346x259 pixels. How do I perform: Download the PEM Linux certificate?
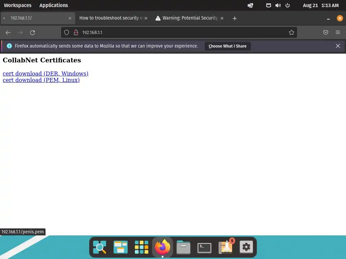pyautogui.click(x=41, y=80)
